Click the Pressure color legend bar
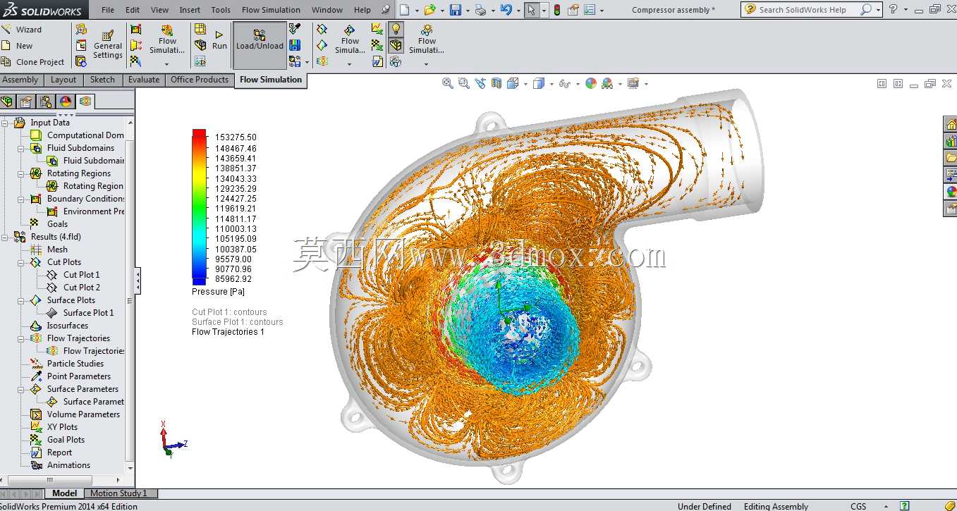 199,207
